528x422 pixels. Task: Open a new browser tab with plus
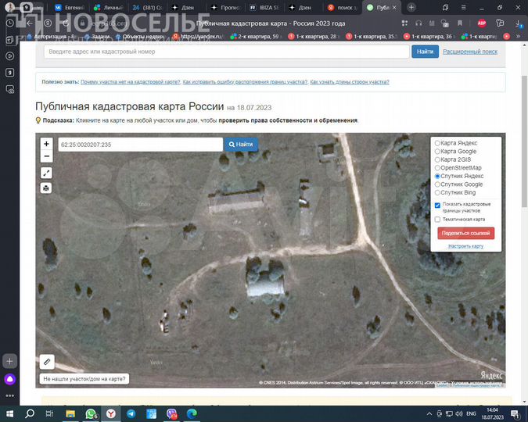pyautogui.click(x=411, y=7)
